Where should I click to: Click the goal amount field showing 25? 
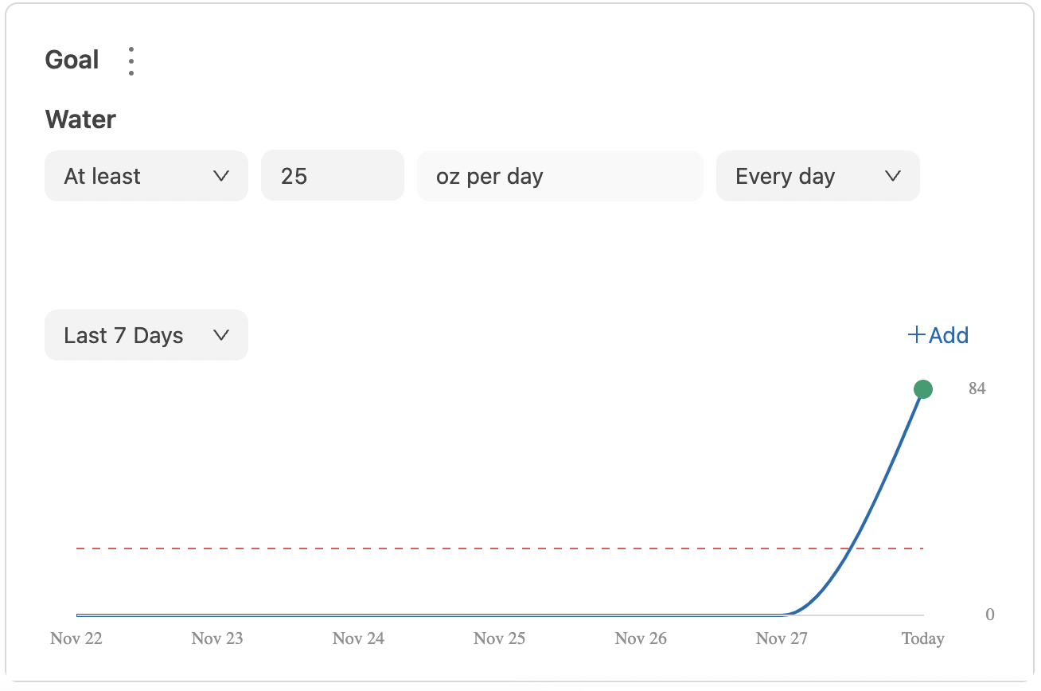(x=333, y=176)
